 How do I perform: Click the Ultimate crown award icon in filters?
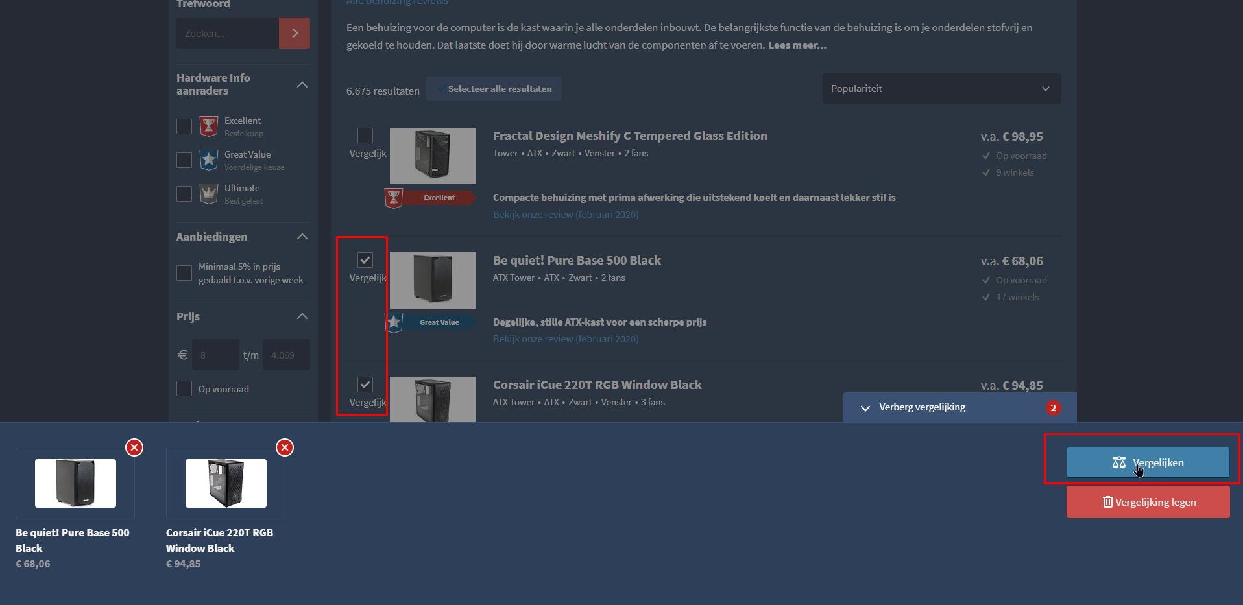[209, 193]
